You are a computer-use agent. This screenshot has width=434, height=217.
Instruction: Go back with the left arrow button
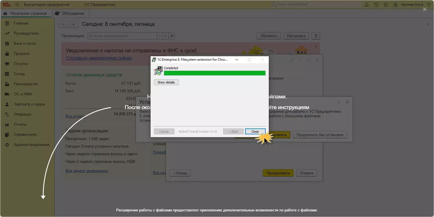(x=63, y=24)
